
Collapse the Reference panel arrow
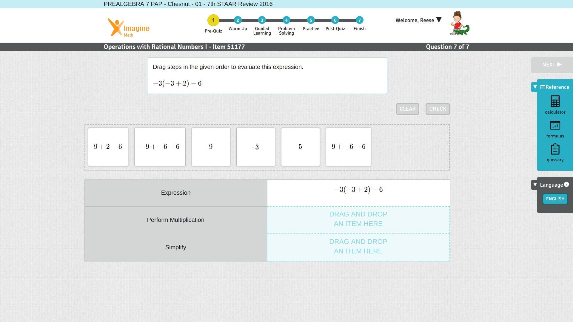point(535,87)
